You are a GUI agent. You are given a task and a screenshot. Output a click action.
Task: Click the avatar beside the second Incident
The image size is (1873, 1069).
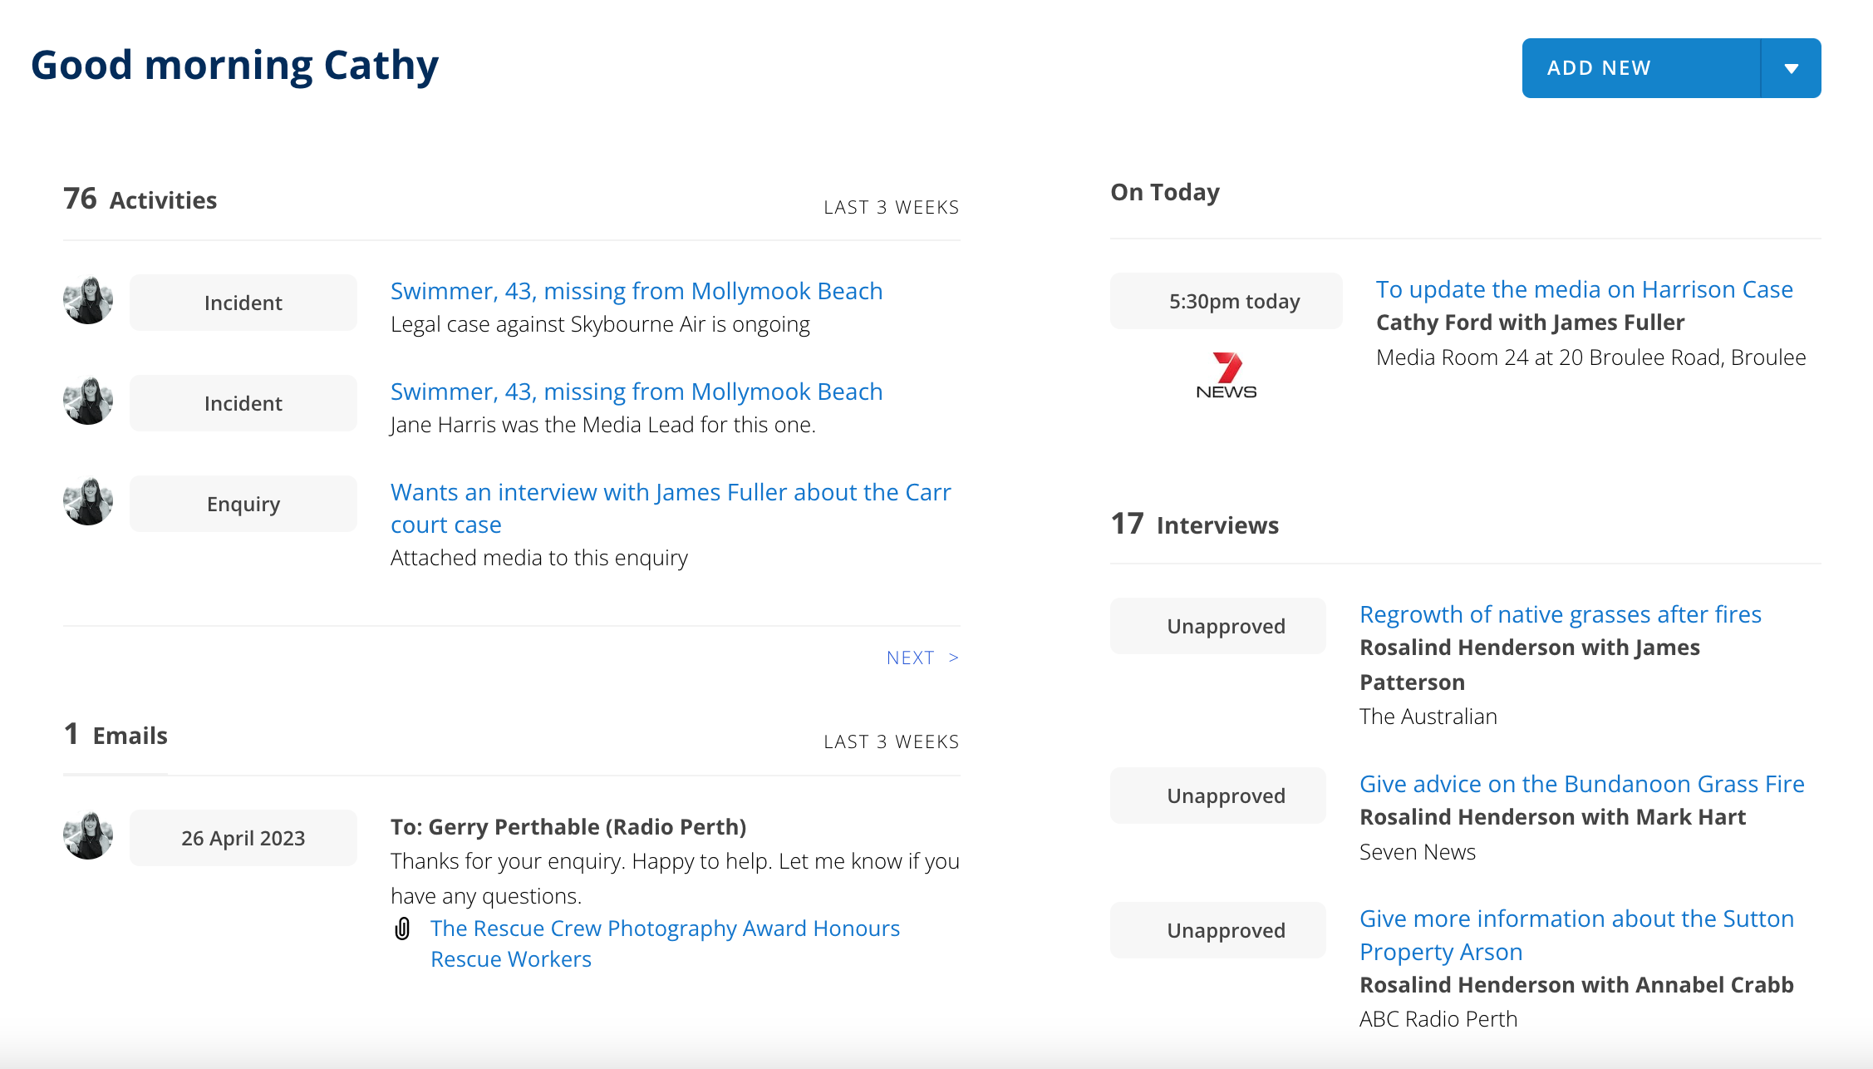coord(88,401)
